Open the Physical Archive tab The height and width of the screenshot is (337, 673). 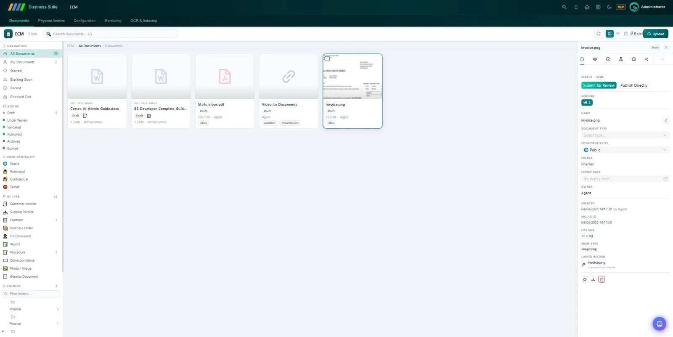51,21
